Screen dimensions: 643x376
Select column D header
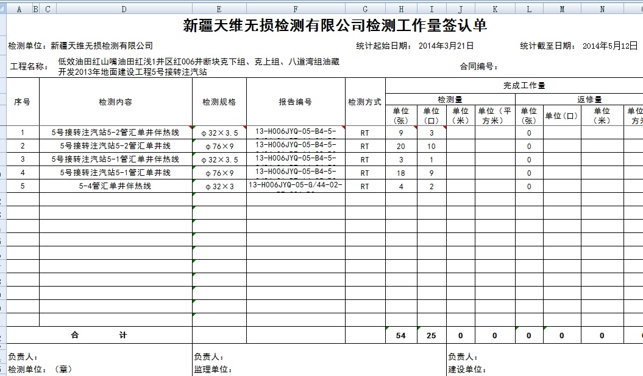pyautogui.click(x=124, y=9)
